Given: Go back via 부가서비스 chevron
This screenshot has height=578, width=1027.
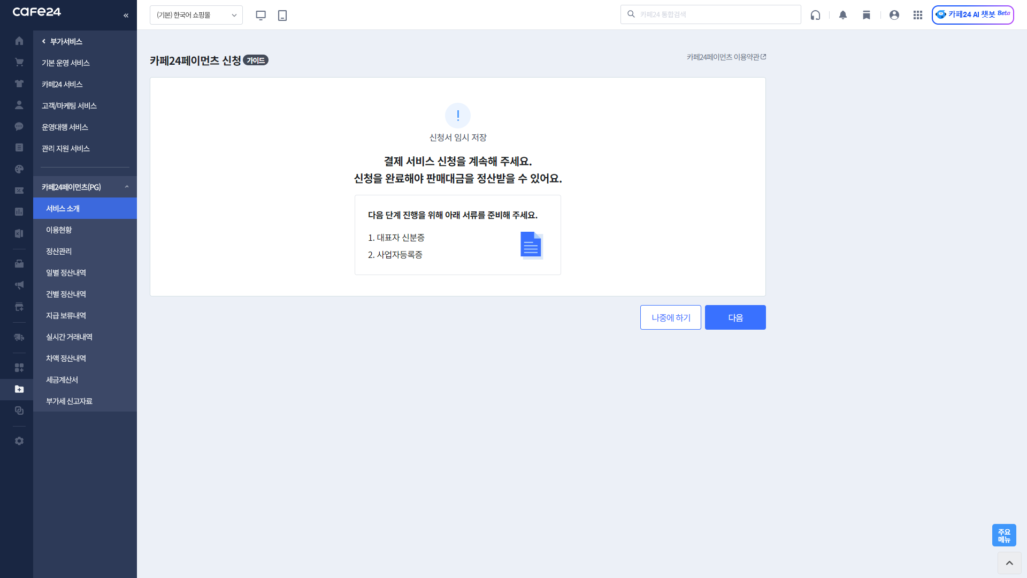Looking at the screenshot, I should point(44,41).
